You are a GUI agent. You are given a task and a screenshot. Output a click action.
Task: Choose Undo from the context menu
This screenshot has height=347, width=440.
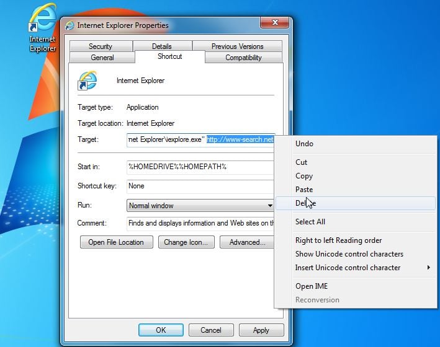(x=356, y=144)
